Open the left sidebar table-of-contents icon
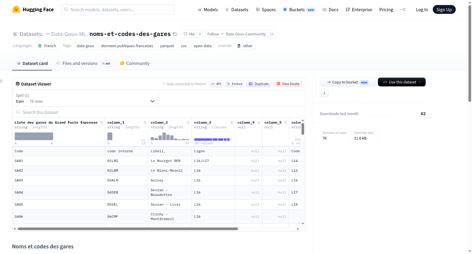The width and height of the screenshot is (472, 254). (1, 81)
